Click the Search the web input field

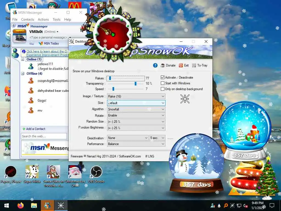(44, 136)
